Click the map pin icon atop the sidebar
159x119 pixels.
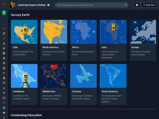[x=4, y=5]
